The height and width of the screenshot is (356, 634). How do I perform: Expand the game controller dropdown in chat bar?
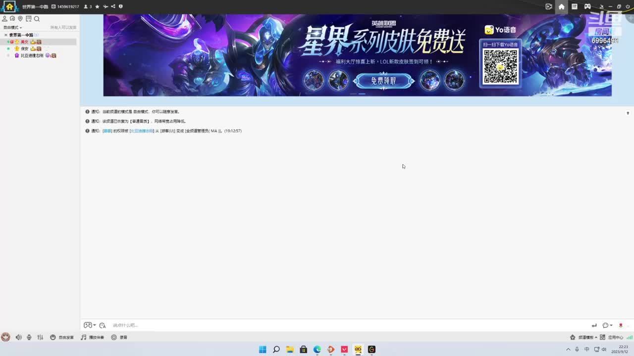[x=95, y=325]
